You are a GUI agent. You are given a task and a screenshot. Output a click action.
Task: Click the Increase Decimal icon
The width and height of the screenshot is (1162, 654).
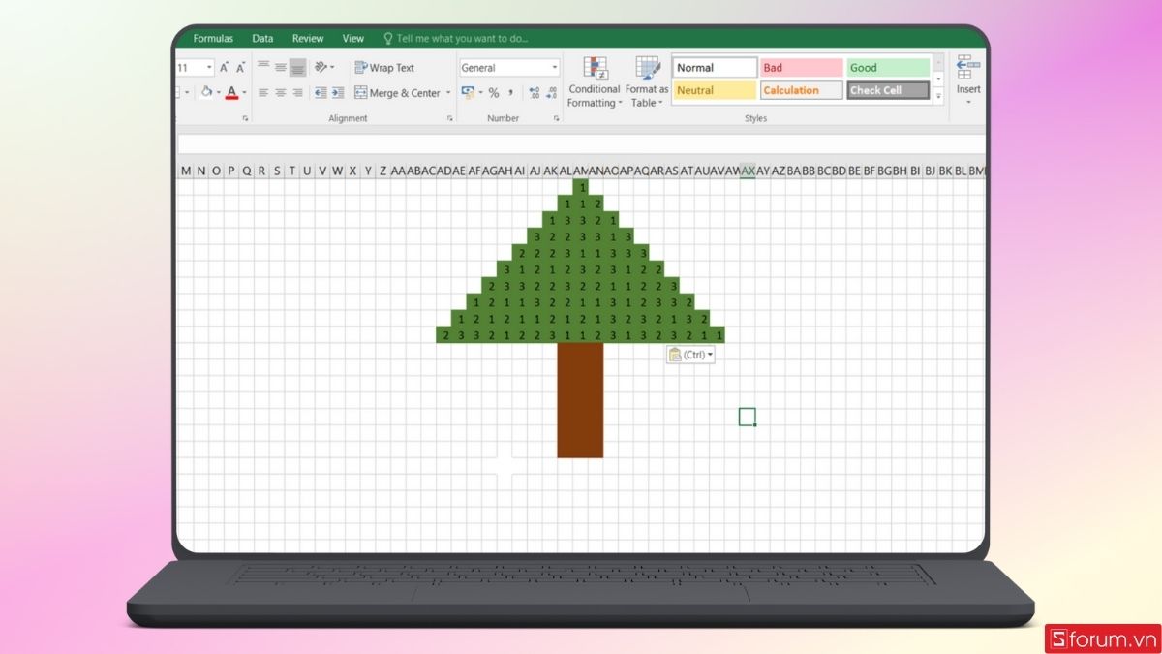point(535,93)
